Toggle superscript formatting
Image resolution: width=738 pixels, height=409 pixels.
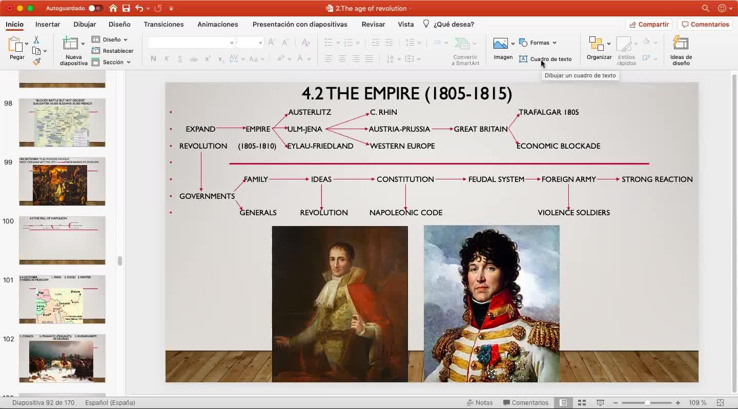pyautogui.click(x=207, y=59)
